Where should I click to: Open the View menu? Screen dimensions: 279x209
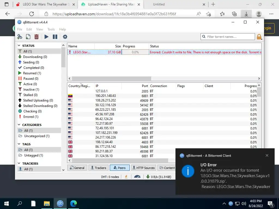pos(40,29)
